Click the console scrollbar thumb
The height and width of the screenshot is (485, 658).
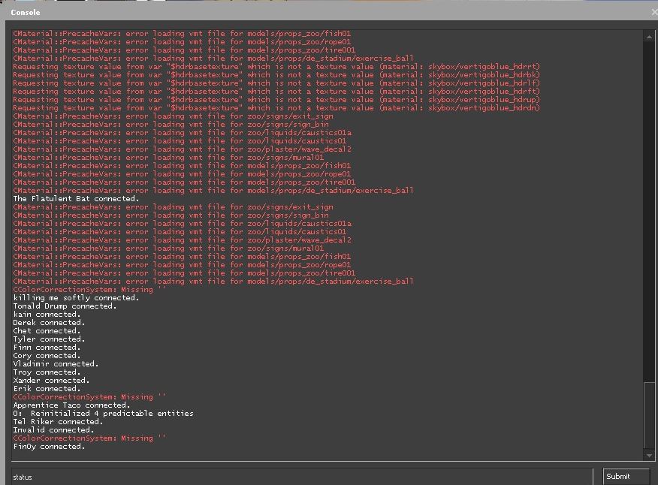pyautogui.click(x=649, y=415)
